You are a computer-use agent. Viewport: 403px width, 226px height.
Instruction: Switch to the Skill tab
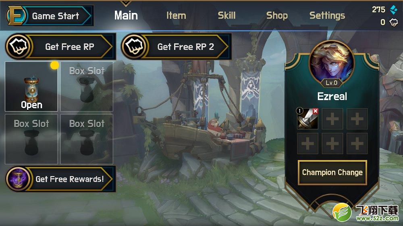[226, 16]
